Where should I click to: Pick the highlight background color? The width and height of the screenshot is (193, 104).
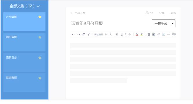click(x=142, y=34)
